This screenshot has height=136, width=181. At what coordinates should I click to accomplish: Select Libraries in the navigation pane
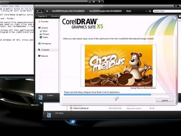(x=44, y=28)
